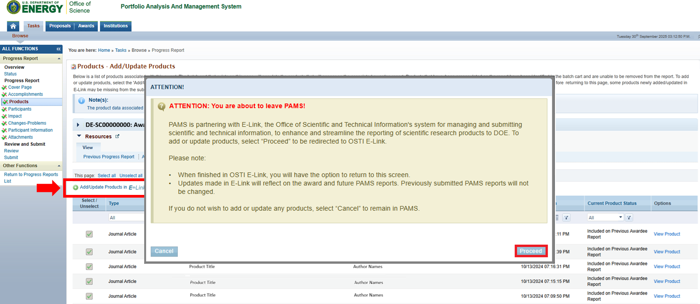Image resolution: width=700 pixels, height=304 pixels.
Task: Click the Home icon tab
Action: pos(13,26)
